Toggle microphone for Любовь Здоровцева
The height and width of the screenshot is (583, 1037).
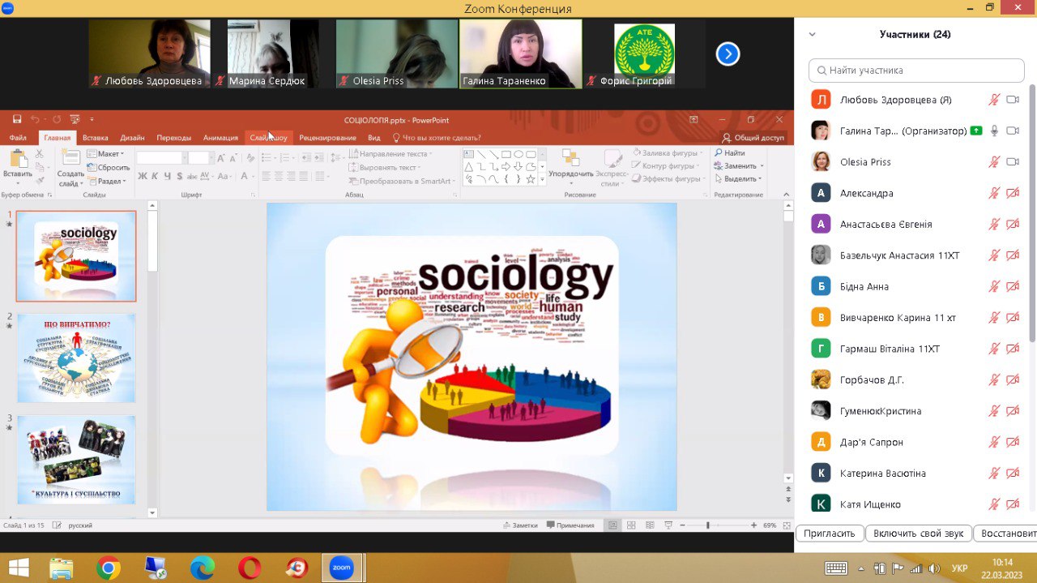(x=994, y=100)
